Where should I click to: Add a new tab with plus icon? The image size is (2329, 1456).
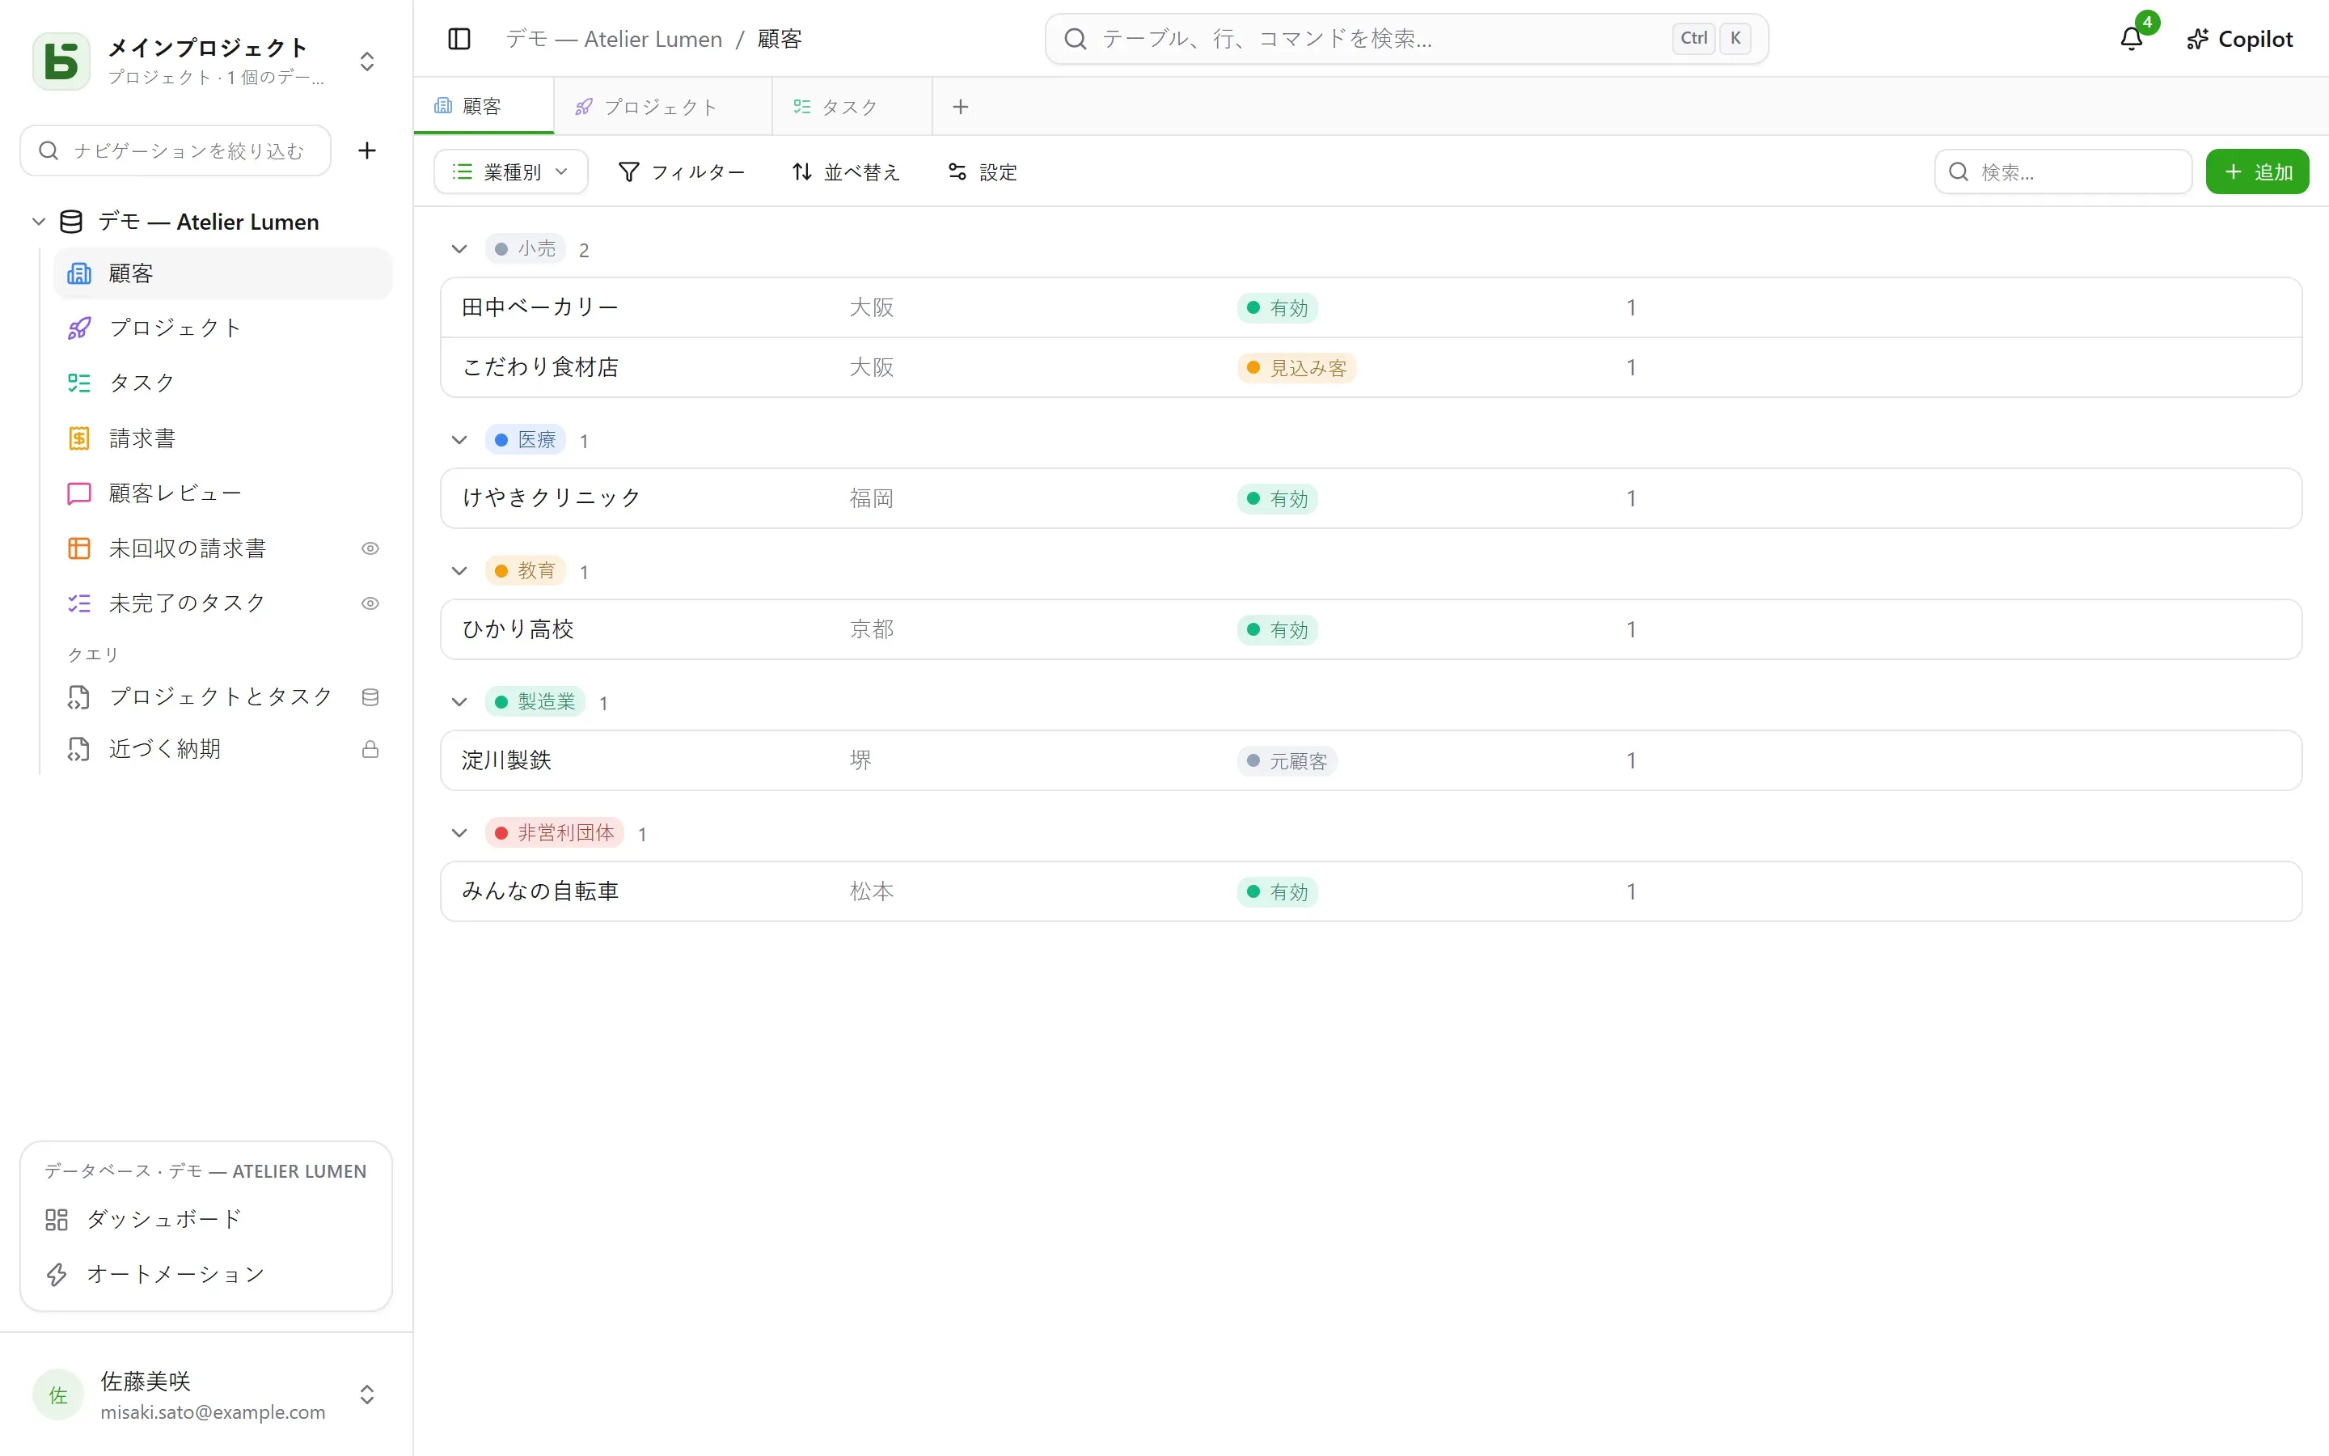click(x=961, y=107)
